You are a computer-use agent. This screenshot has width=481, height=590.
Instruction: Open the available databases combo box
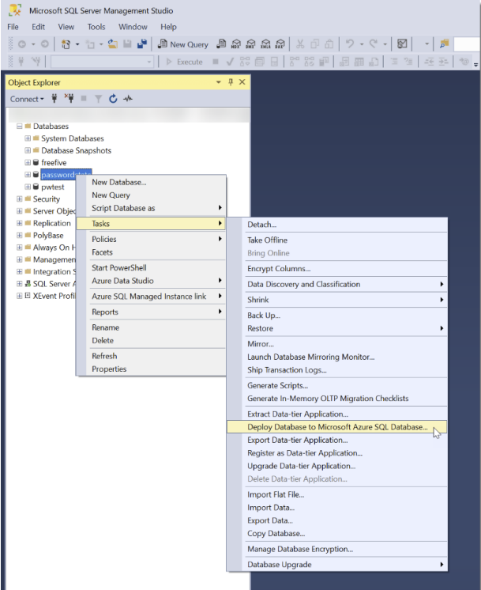tap(102, 62)
